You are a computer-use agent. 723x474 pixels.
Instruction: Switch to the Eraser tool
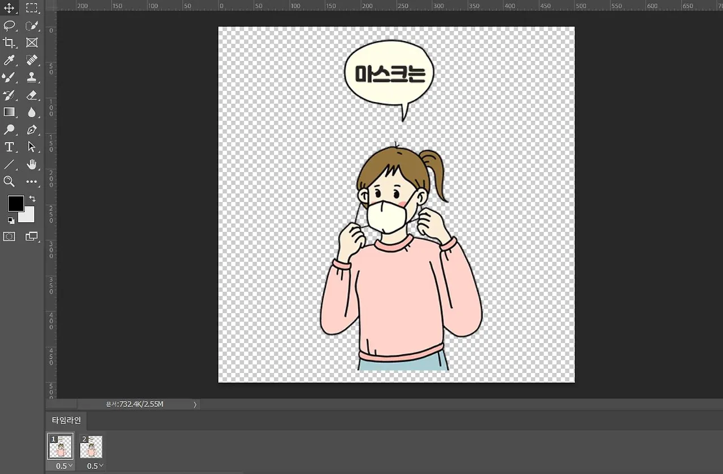(x=32, y=95)
